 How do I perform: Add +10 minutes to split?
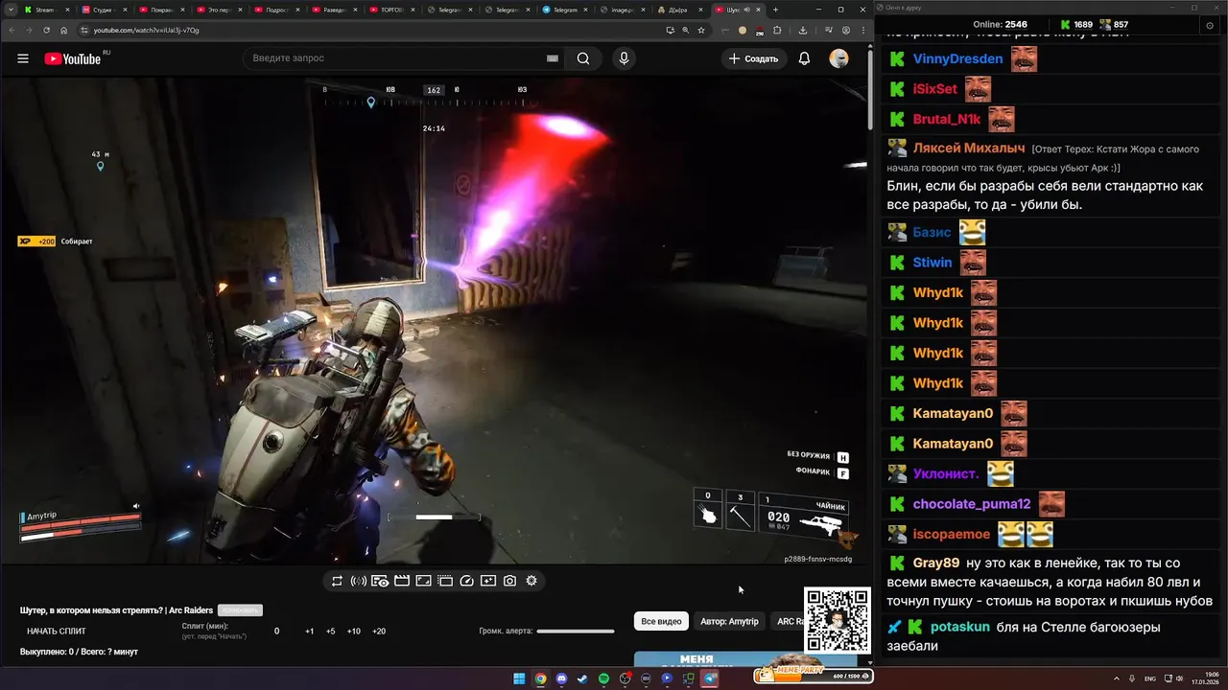tap(354, 632)
